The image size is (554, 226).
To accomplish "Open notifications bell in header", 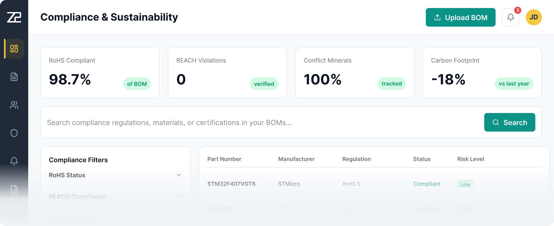I will point(511,17).
